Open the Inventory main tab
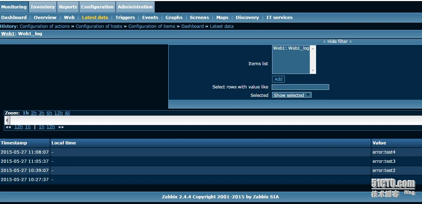Screen dimensions: 422x204 [x=43, y=7]
